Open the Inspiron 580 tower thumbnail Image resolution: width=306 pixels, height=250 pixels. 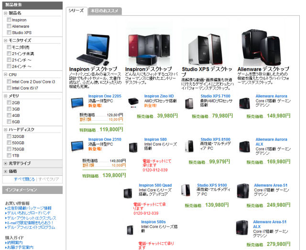133,147
